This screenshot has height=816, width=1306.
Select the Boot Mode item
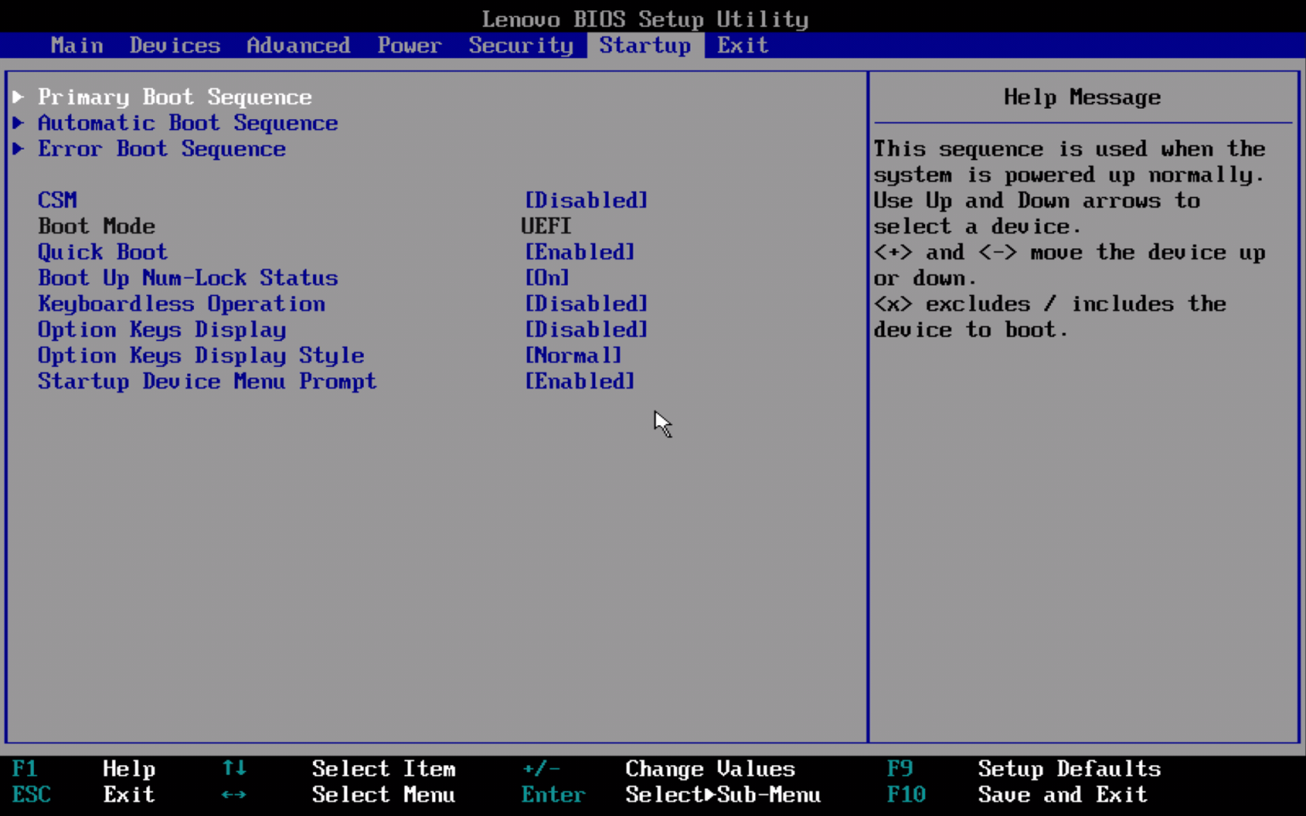click(x=96, y=225)
